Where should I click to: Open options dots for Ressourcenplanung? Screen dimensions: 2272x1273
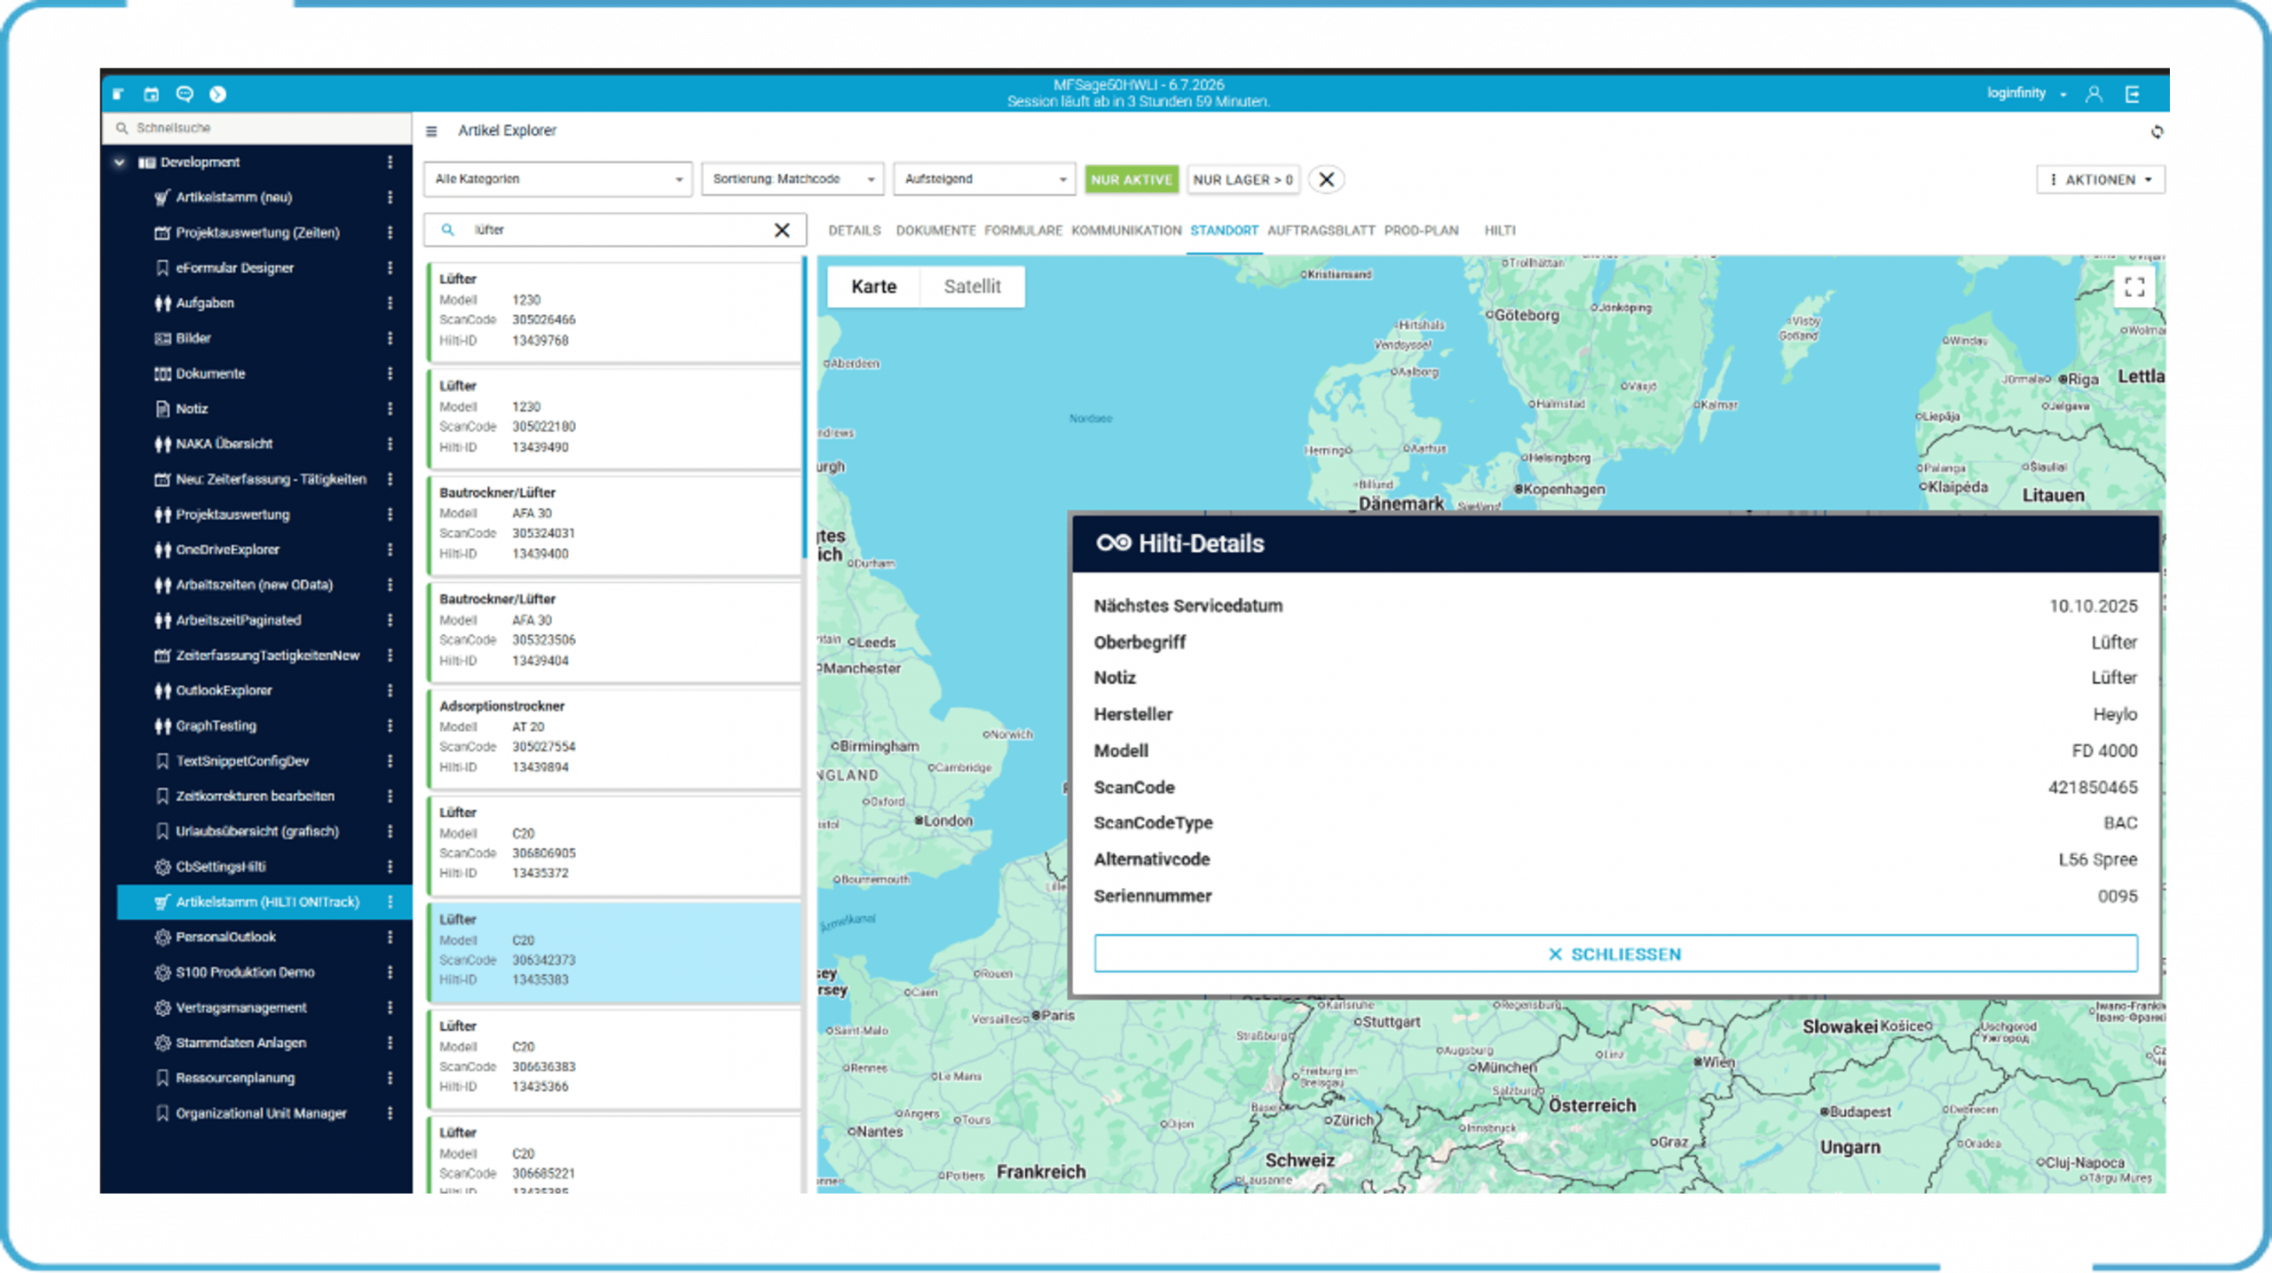coord(390,1078)
